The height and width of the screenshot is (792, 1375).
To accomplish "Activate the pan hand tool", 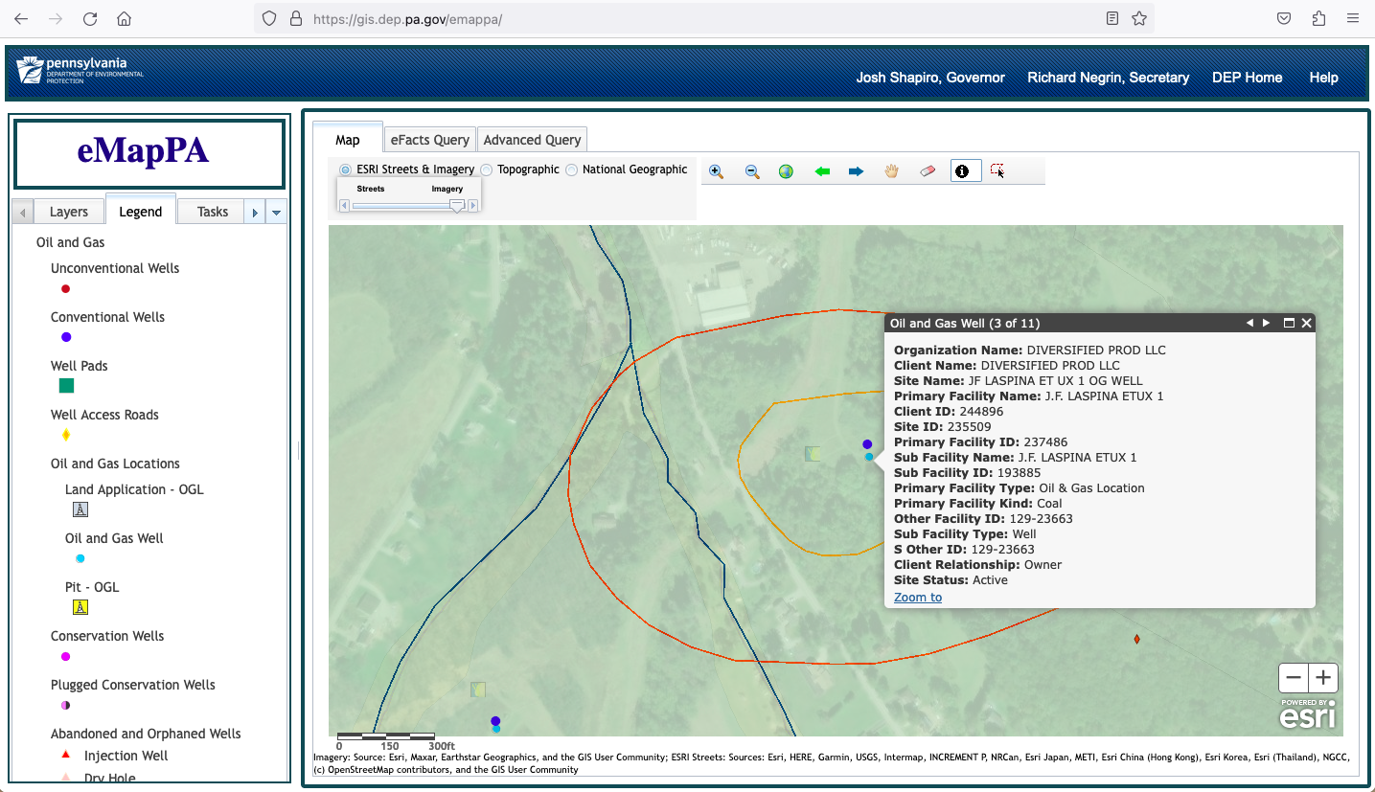I will (x=891, y=171).
